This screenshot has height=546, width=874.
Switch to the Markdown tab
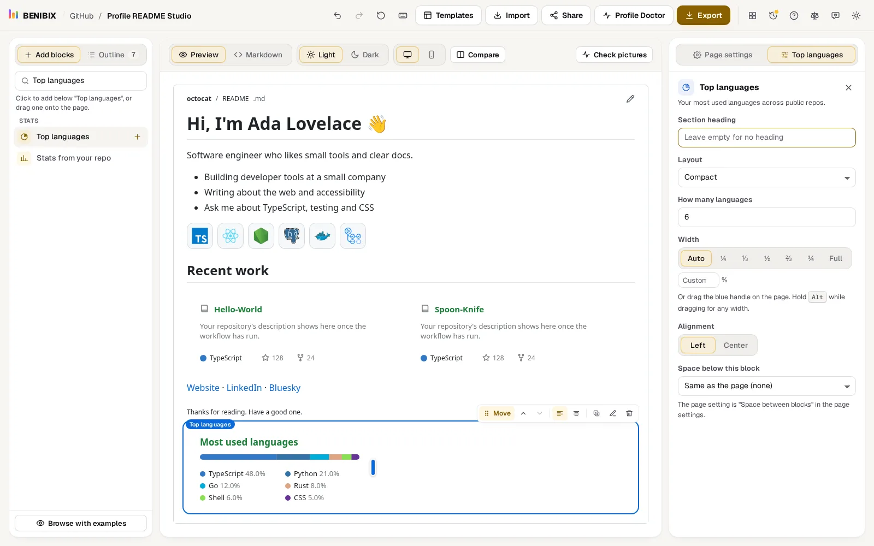pos(258,55)
